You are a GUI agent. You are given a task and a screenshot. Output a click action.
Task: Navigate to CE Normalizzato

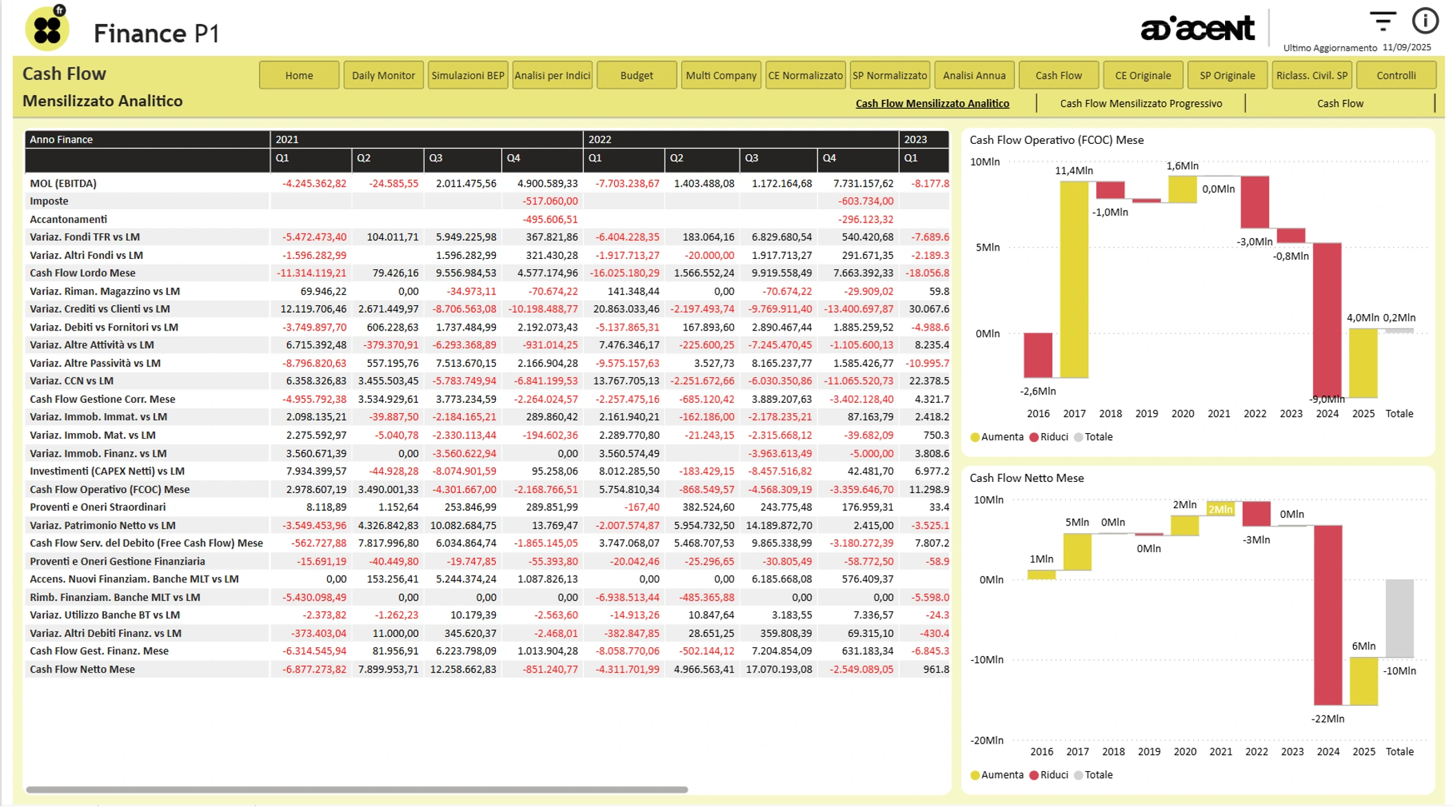tap(805, 75)
